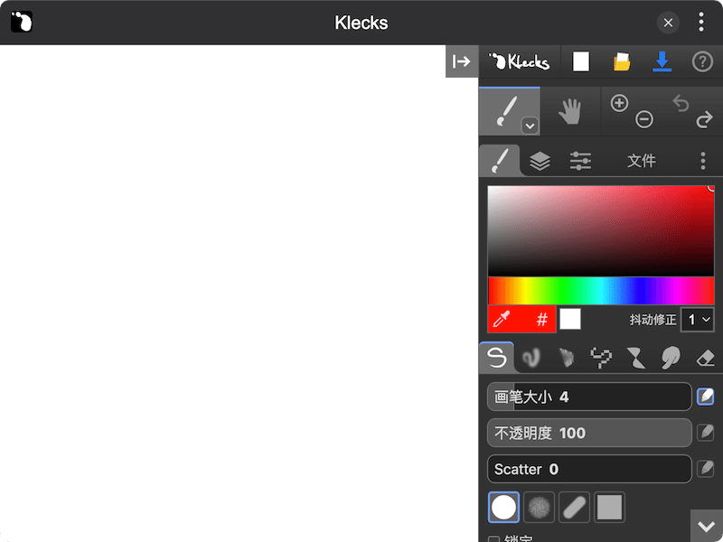Viewport: 723px width, 542px height.
Task: Toggle pressure sensitivity for brush size
Action: click(705, 397)
